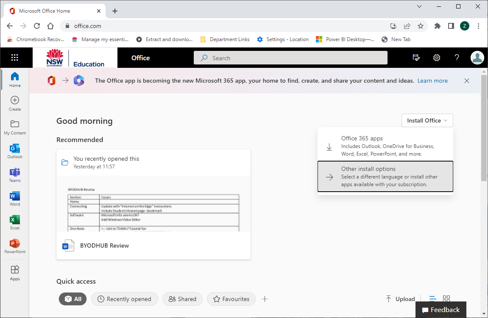Open the My Day calendar icon
488x318 pixels.
pyautogui.click(x=416, y=58)
